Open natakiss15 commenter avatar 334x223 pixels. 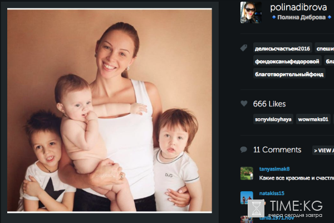coord(247,197)
